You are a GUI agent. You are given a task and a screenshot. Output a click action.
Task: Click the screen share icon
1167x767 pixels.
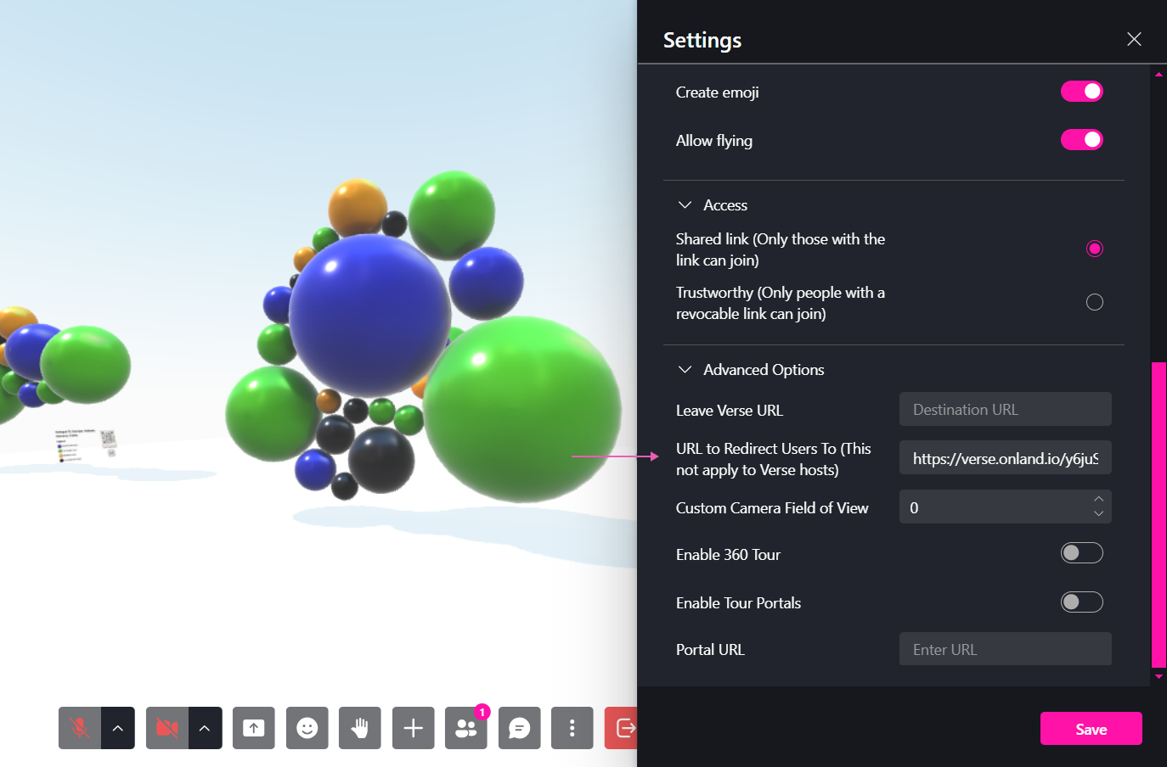coord(253,728)
